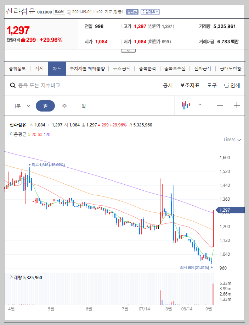Switch to the 시세 tab
The width and height of the screenshot is (249, 325).
(39, 68)
